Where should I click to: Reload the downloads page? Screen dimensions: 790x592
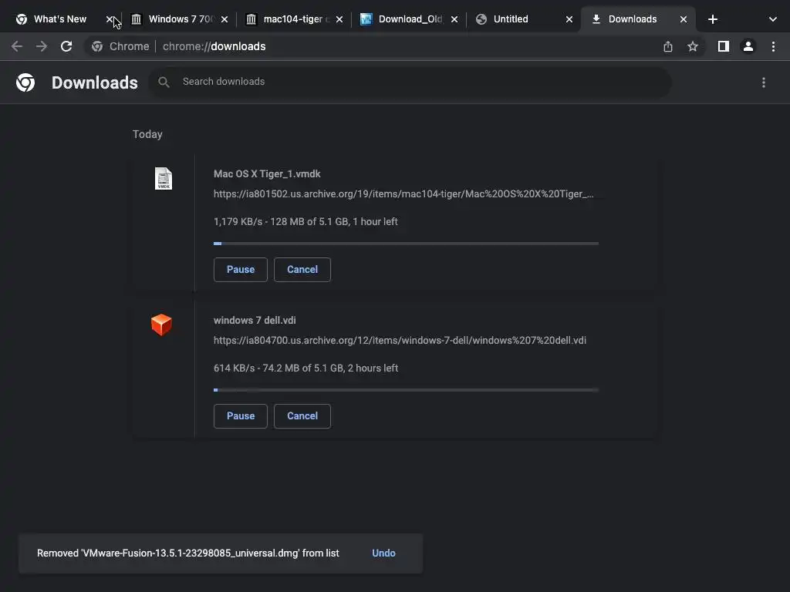(66, 46)
